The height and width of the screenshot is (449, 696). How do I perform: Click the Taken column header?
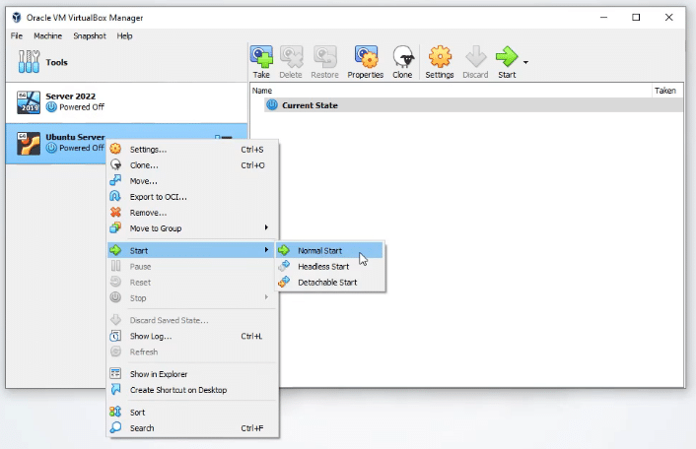click(x=664, y=90)
